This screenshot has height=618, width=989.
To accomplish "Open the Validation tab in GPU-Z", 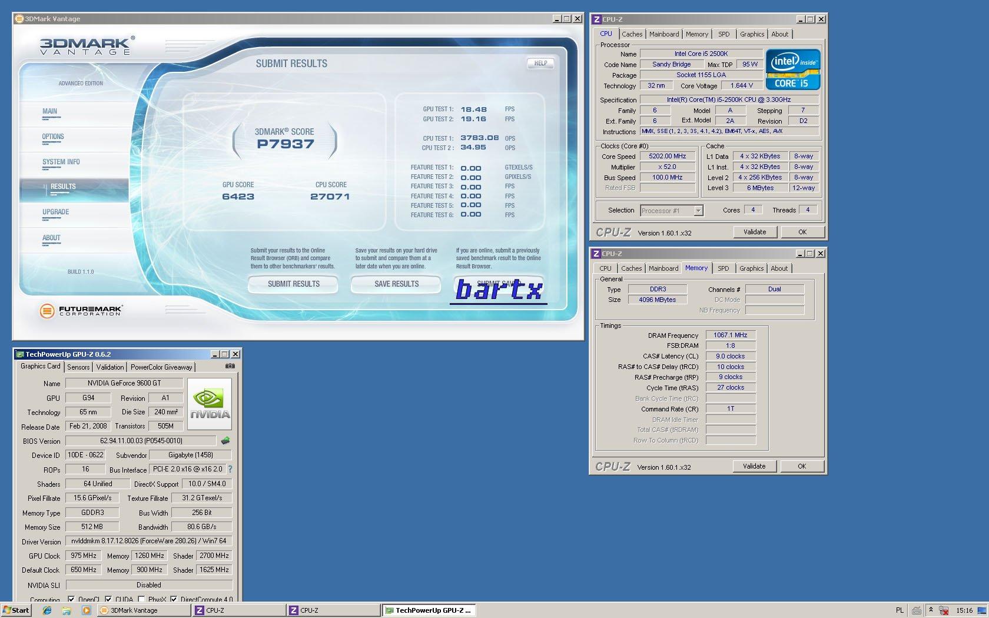I will coord(110,367).
